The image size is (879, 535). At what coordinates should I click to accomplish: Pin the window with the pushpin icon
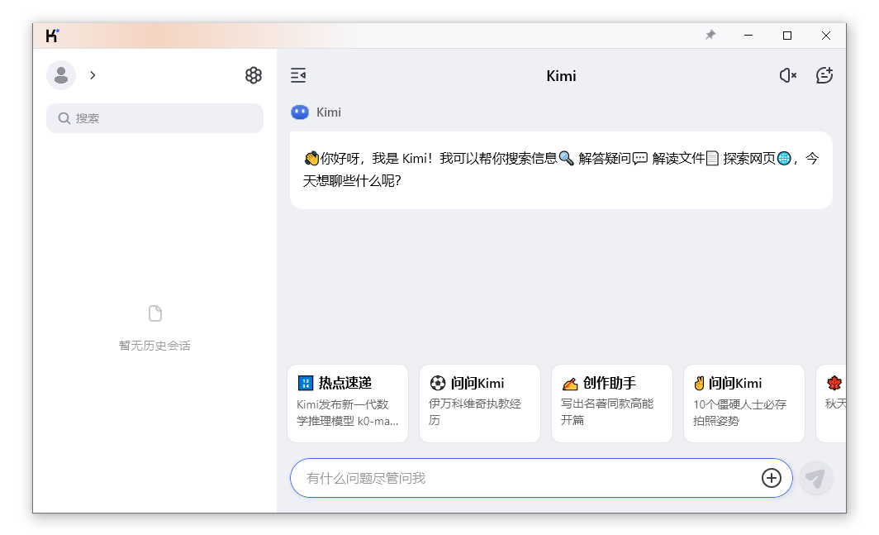coord(710,36)
